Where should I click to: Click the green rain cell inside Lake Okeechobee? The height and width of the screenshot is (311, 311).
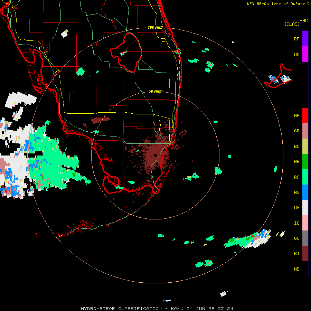click(x=124, y=53)
